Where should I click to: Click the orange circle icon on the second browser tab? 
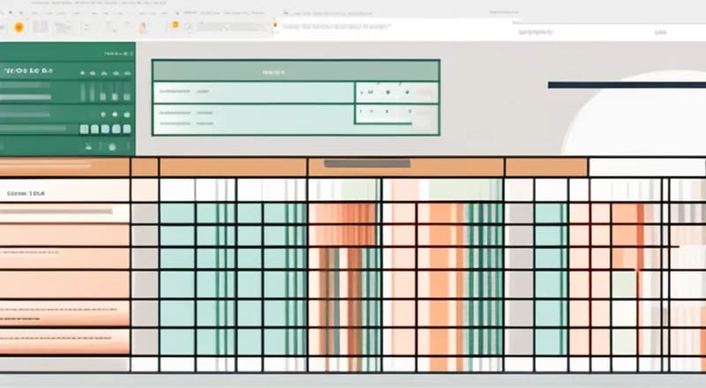pyautogui.click(x=174, y=25)
